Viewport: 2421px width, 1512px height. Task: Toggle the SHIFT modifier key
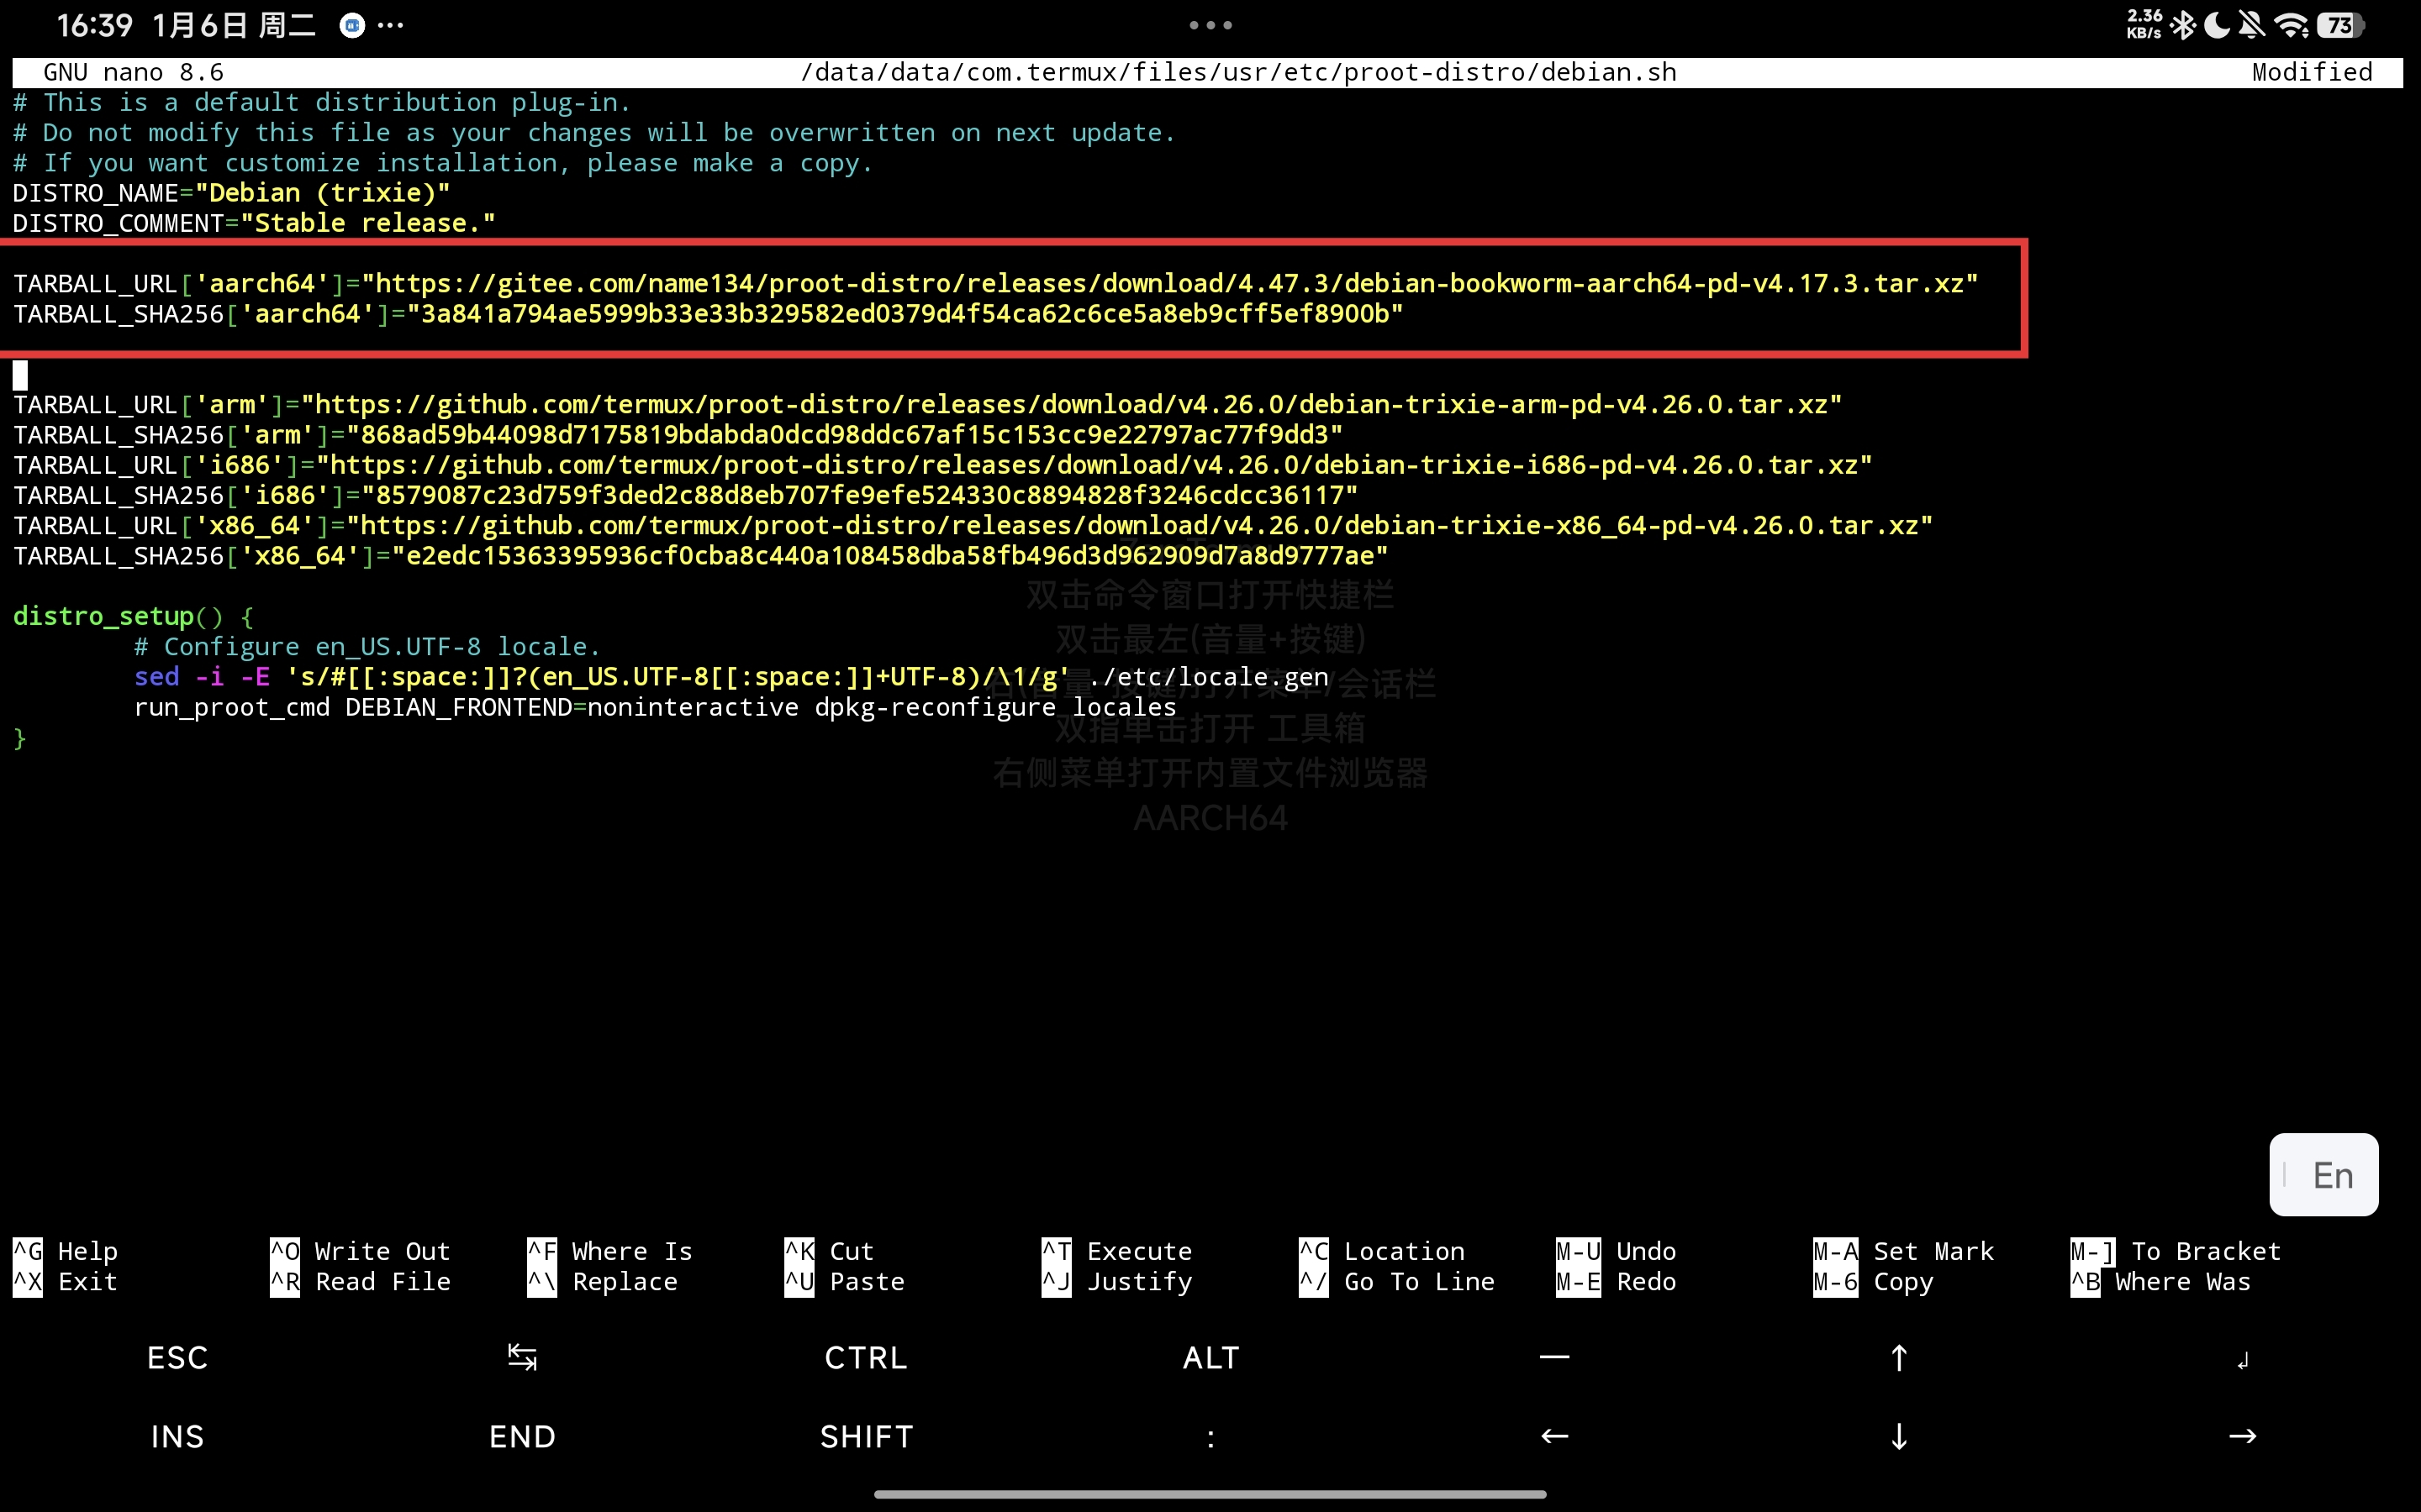[x=865, y=1437]
